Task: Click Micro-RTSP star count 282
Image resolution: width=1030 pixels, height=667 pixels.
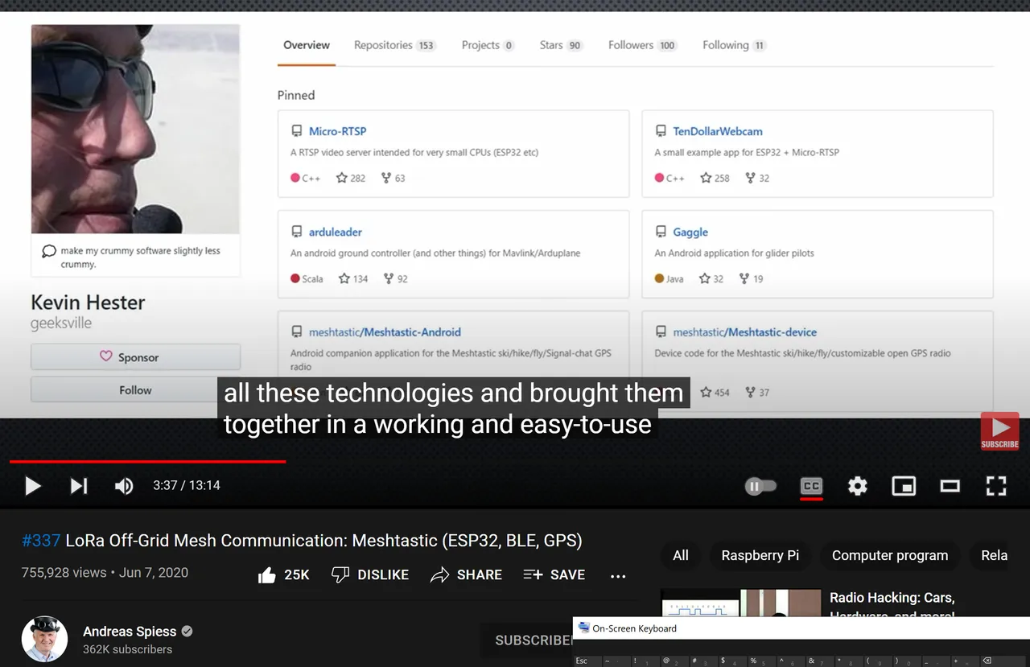Action: coord(351,178)
